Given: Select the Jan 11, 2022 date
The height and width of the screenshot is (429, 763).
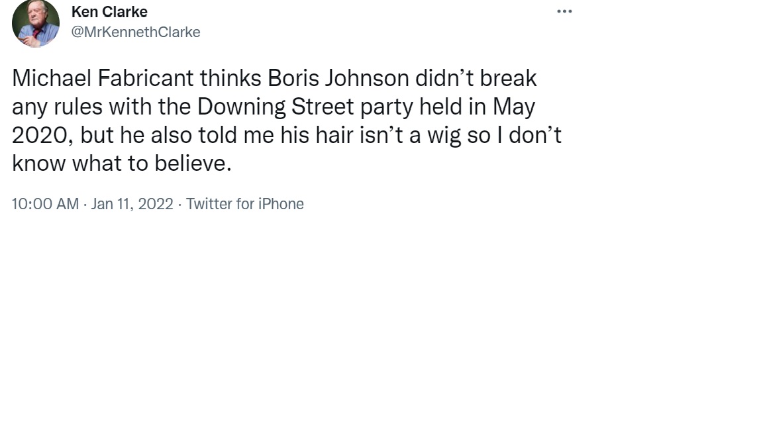Looking at the screenshot, I should [132, 204].
